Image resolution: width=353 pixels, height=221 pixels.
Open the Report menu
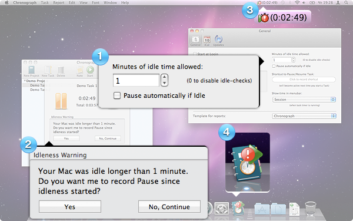coord(58,3)
